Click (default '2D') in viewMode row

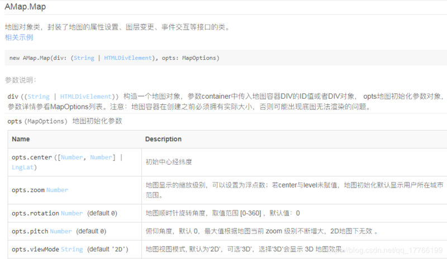(108, 249)
